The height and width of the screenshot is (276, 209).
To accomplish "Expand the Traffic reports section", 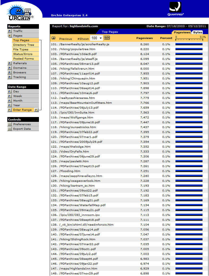I will click(x=10, y=31).
